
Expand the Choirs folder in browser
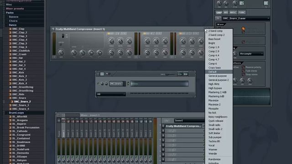[13, 21]
